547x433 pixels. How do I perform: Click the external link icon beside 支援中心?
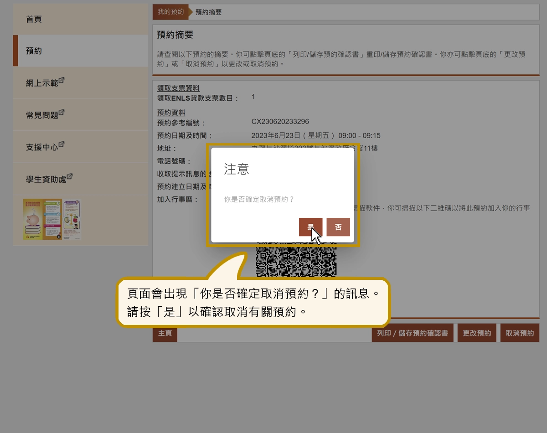62,144
